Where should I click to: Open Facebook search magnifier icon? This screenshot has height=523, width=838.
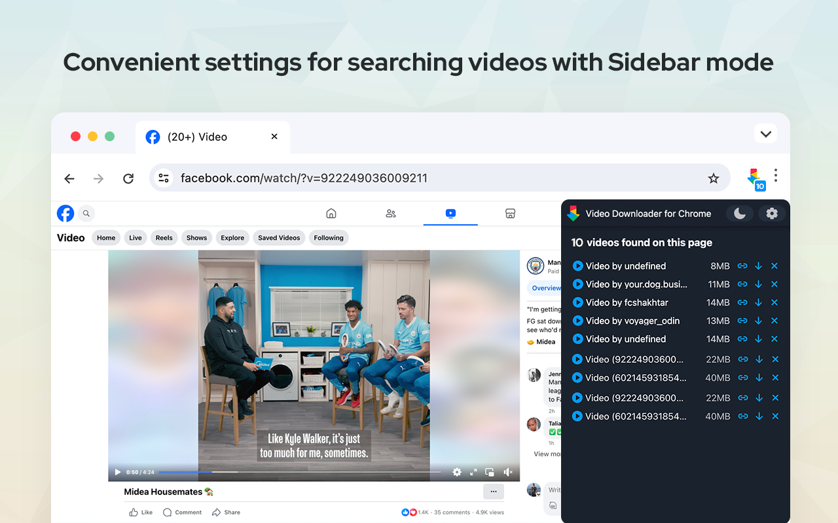[86, 213]
